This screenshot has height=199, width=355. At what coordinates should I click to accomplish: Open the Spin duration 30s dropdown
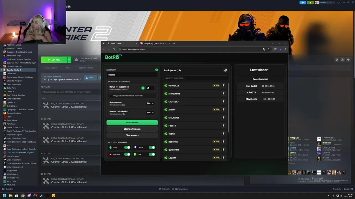(150, 103)
